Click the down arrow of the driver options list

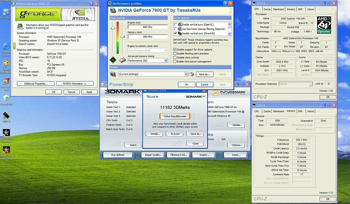pos(229,34)
